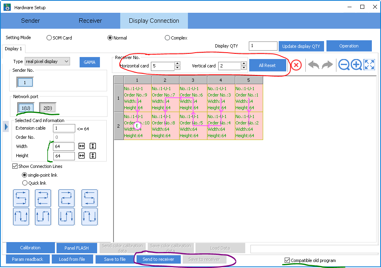Disable the Show Connection Lines checkbox
This screenshot has height=268, width=381.
[15, 166]
